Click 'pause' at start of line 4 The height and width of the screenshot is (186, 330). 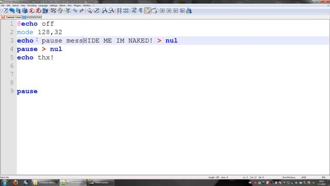coord(27,49)
